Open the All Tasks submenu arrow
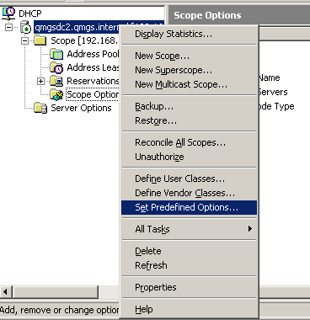Screen dimensions: 310x320 249,229
